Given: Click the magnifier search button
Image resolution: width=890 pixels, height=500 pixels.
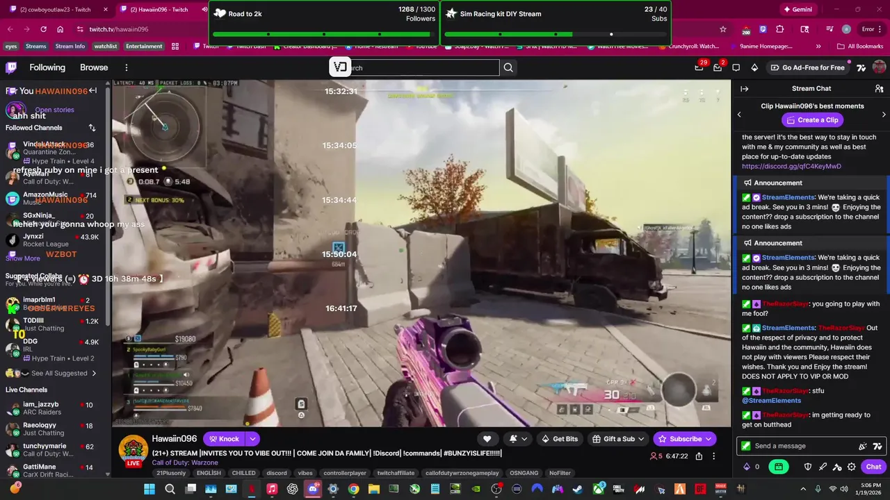Looking at the screenshot, I should tap(508, 67).
